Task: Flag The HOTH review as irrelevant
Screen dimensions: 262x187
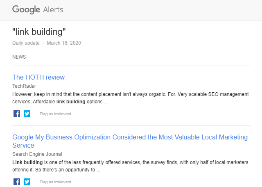Action: point(55,114)
